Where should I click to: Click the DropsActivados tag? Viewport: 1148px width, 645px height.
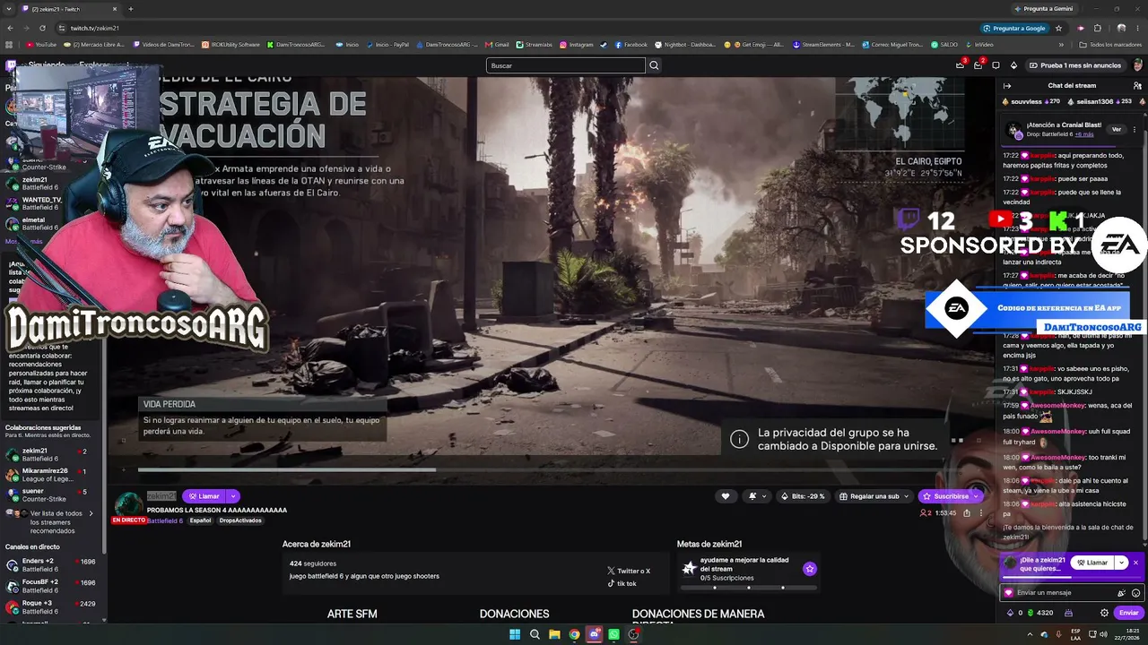click(x=240, y=520)
